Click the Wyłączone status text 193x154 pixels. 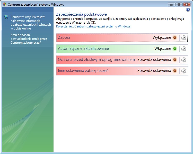click(162, 37)
